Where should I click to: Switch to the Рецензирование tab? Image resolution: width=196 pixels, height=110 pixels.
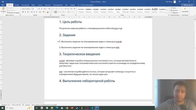(x=58, y=5)
